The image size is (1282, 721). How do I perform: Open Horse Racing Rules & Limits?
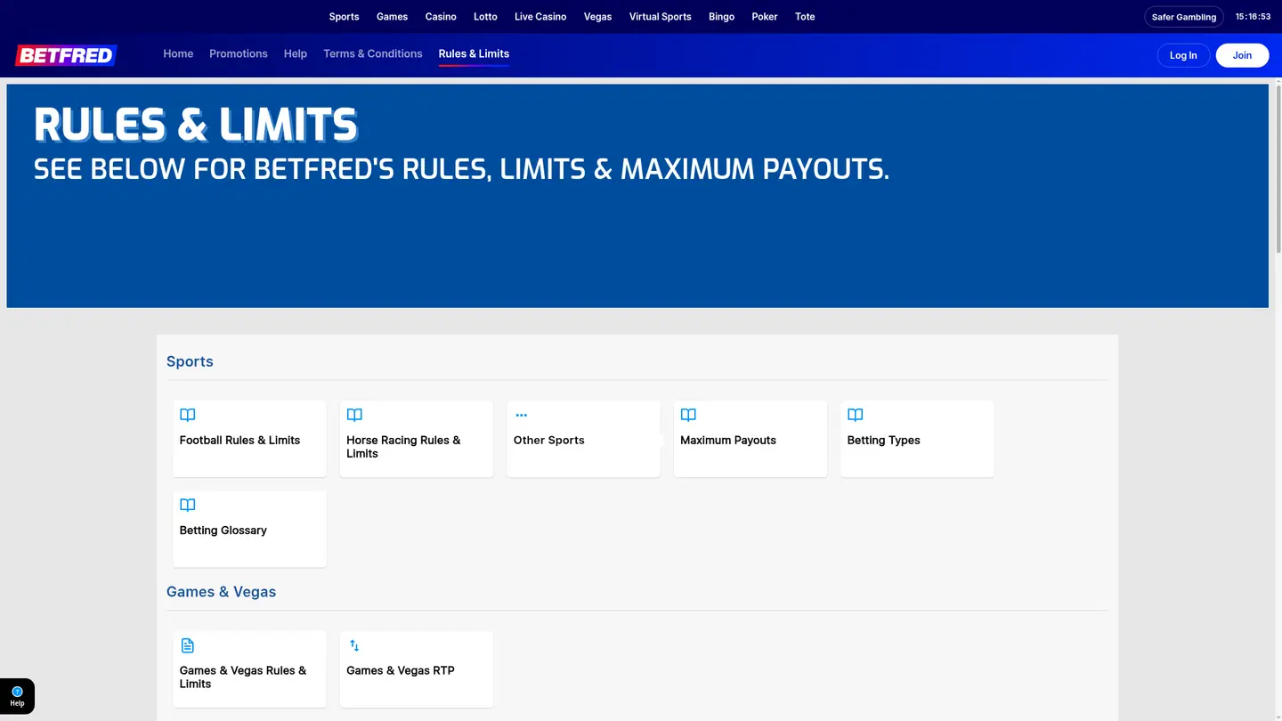point(417,439)
